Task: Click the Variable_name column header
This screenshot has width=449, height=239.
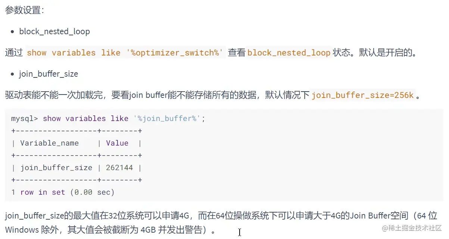Action: [x=50, y=143]
